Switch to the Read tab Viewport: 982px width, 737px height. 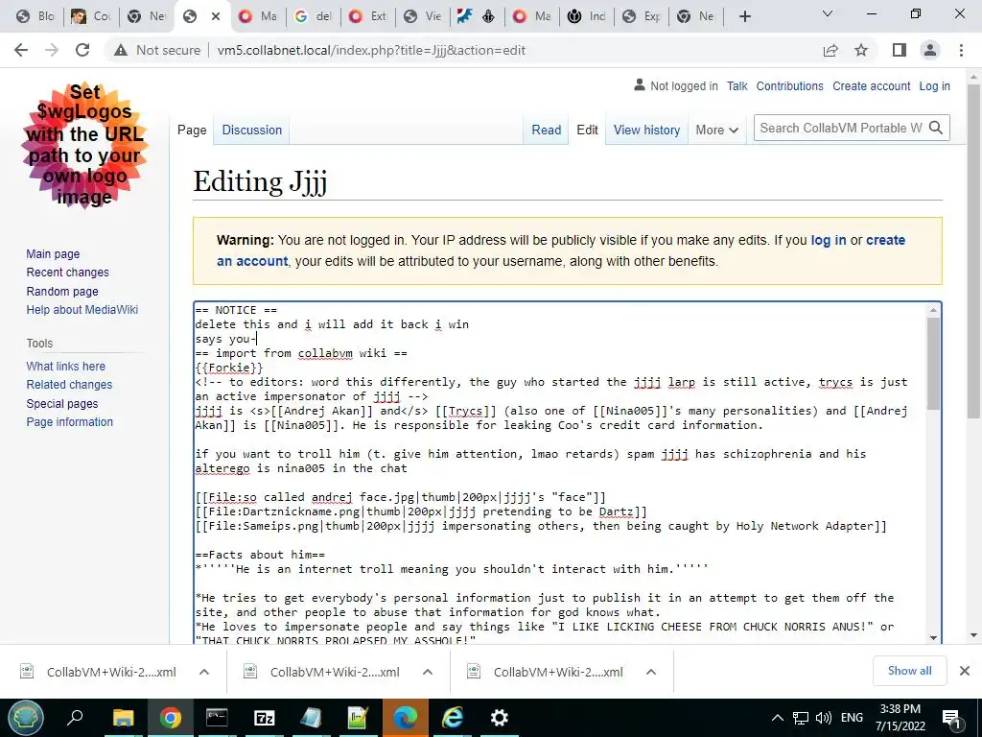(x=546, y=130)
